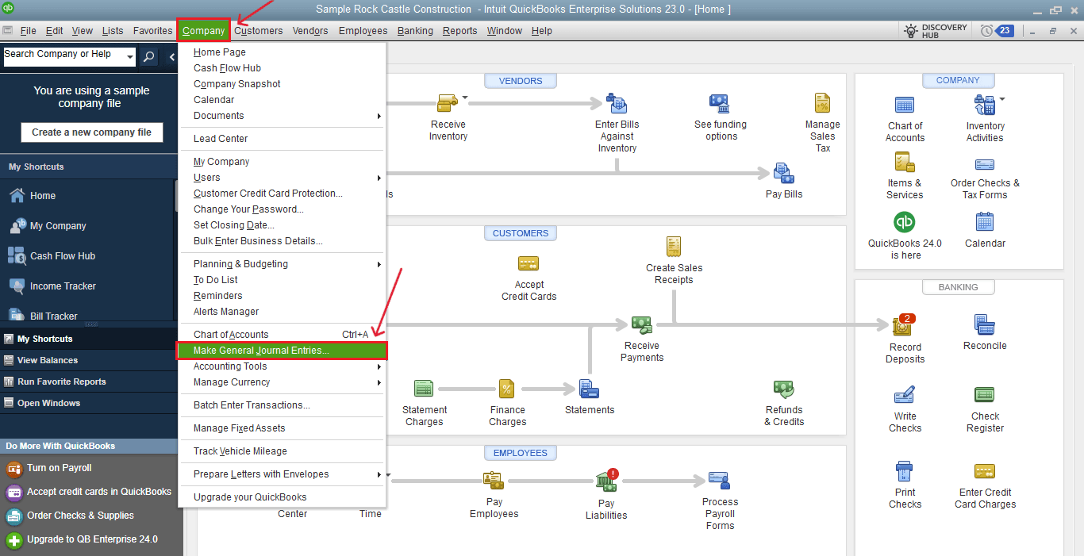
Task: Click the Manage Sales Tax icon
Action: pyautogui.click(x=822, y=104)
